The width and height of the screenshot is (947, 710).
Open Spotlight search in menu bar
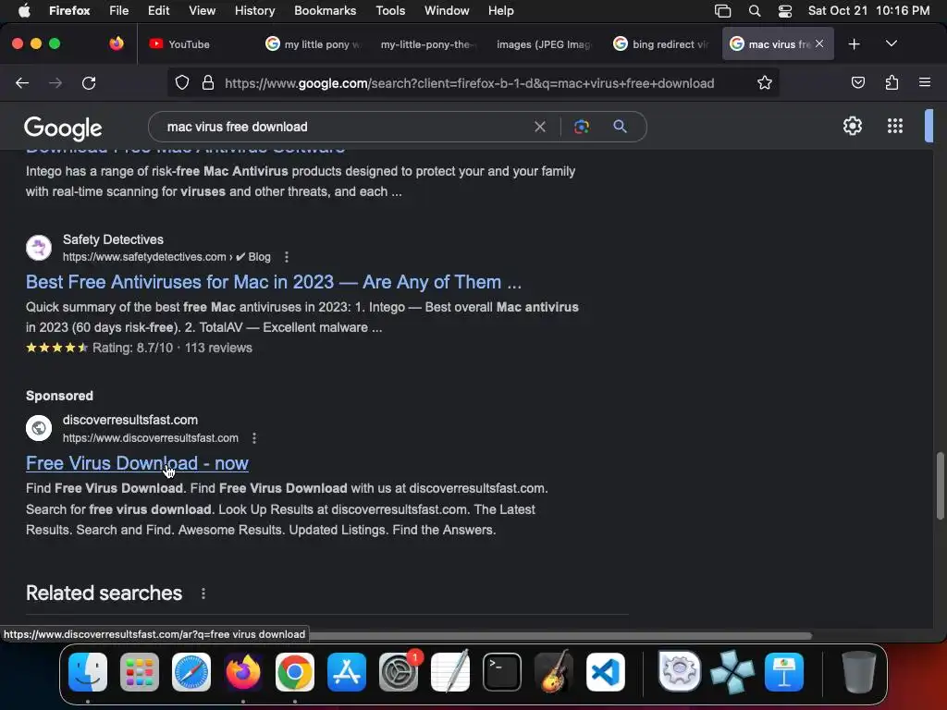pos(755,11)
